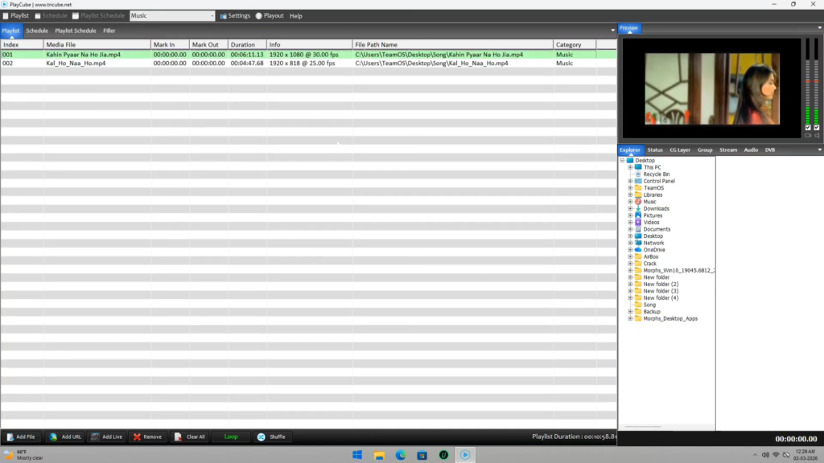Open the Help menu

click(296, 16)
